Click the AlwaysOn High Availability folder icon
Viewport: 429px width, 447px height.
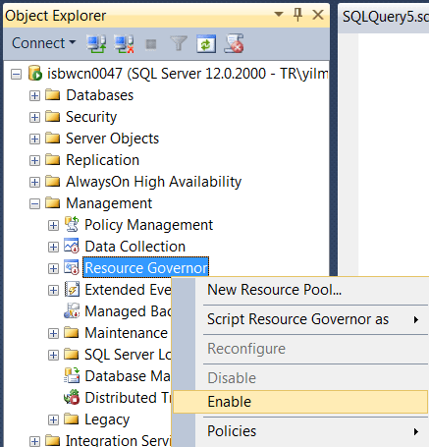click(x=52, y=182)
